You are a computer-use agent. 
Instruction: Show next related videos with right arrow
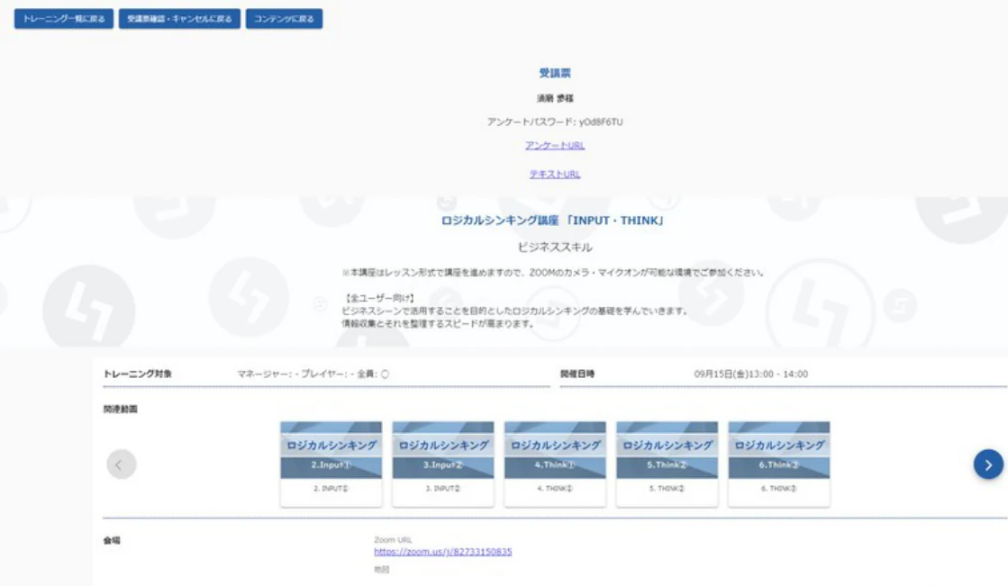click(x=988, y=464)
